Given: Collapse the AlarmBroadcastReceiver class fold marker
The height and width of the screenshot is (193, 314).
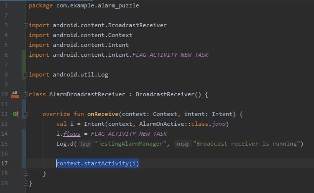Looking at the screenshot, I should tap(26, 94).
